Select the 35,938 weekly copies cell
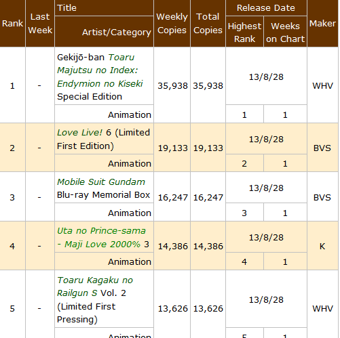Viewport: 340px width, 338px height. 172,85
